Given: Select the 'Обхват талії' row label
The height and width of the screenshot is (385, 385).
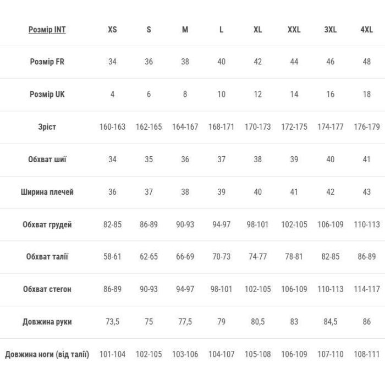Looking at the screenshot, I should [47, 257].
